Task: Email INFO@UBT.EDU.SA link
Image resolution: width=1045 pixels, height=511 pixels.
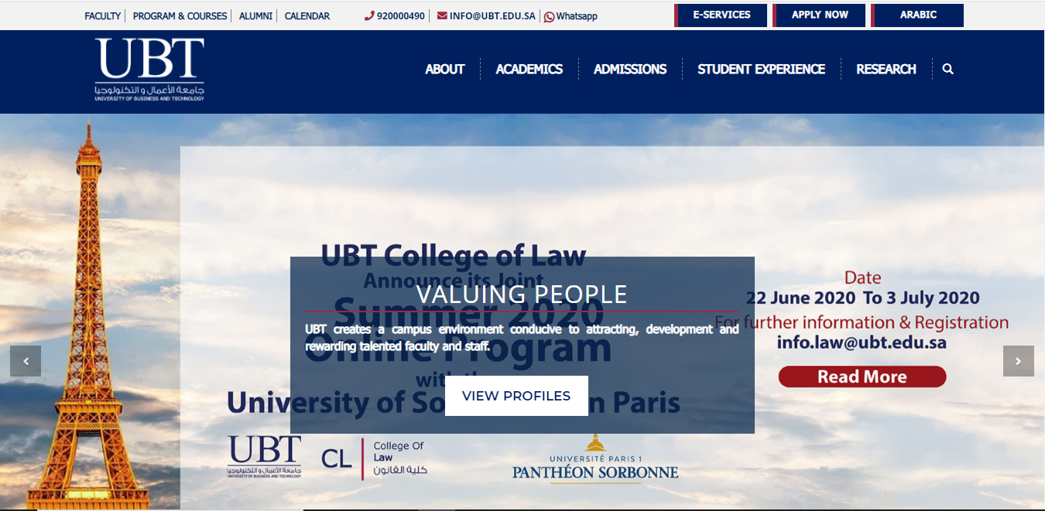Action: pos(492,15)
